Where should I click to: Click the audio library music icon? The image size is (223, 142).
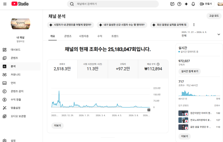tap(4, 116)
